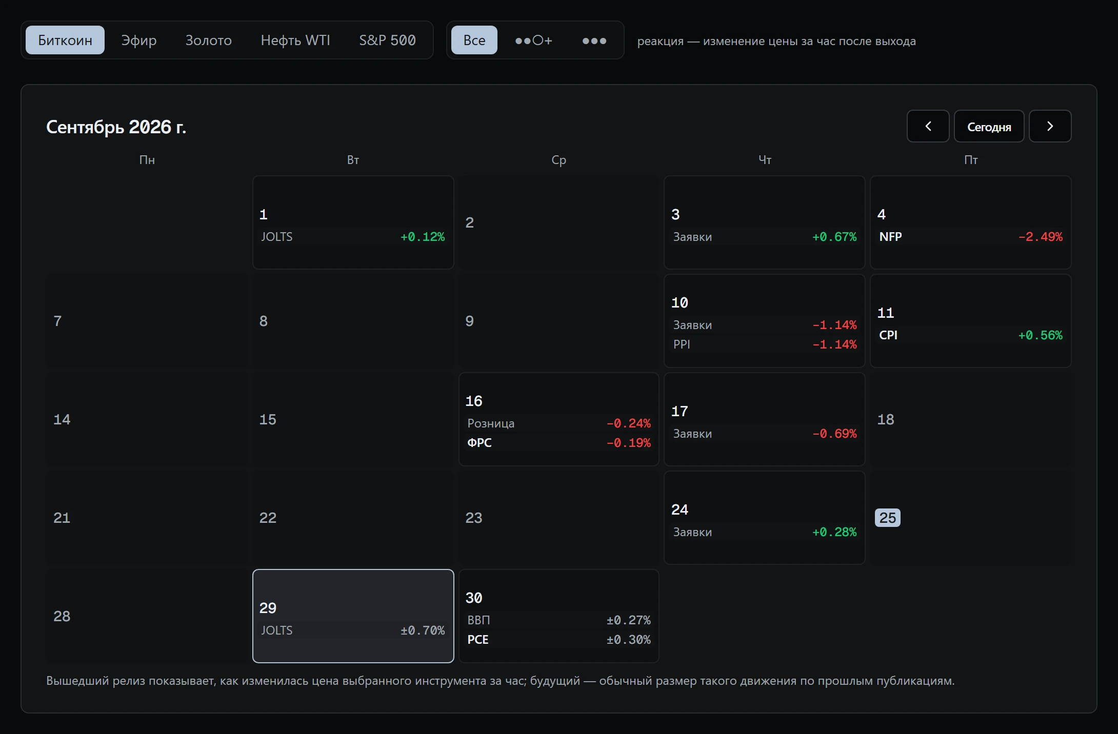Open the NFP event on September 4
This screenshot has width=1118, height=734.
tap(971, 237)
